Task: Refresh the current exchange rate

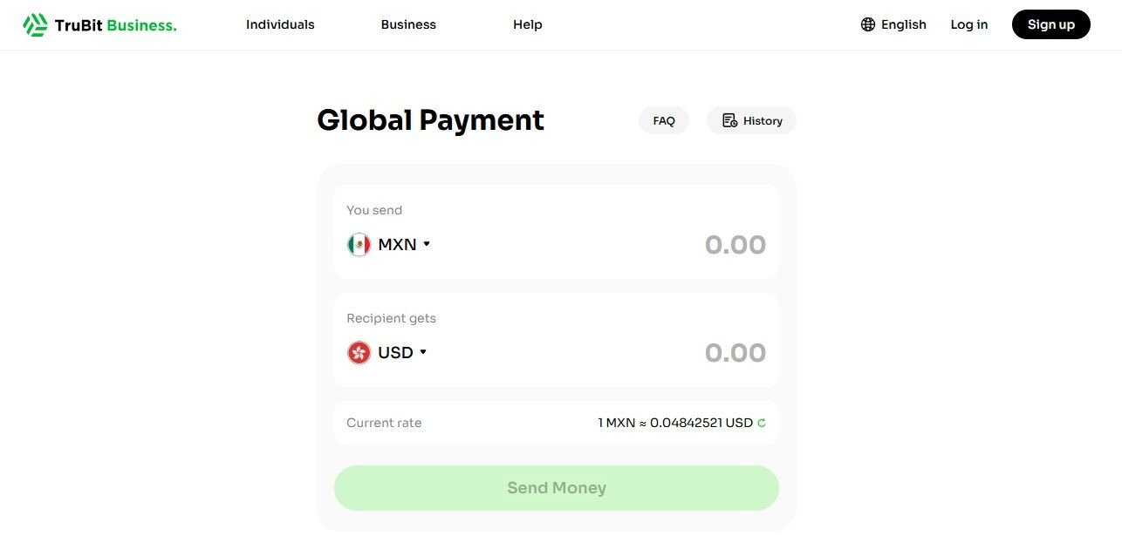Action: point(762,424)
